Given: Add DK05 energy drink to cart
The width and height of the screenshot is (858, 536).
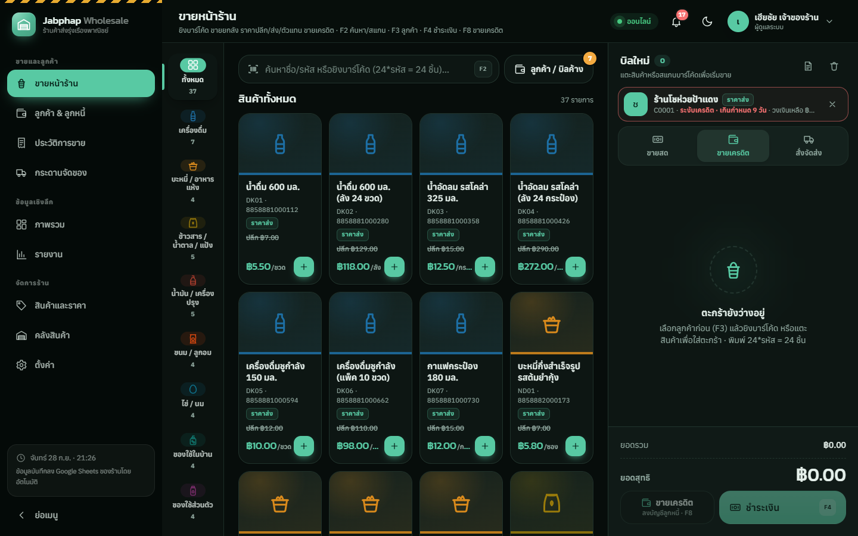Looking at the screenshot, I should (x=304, y=446).
